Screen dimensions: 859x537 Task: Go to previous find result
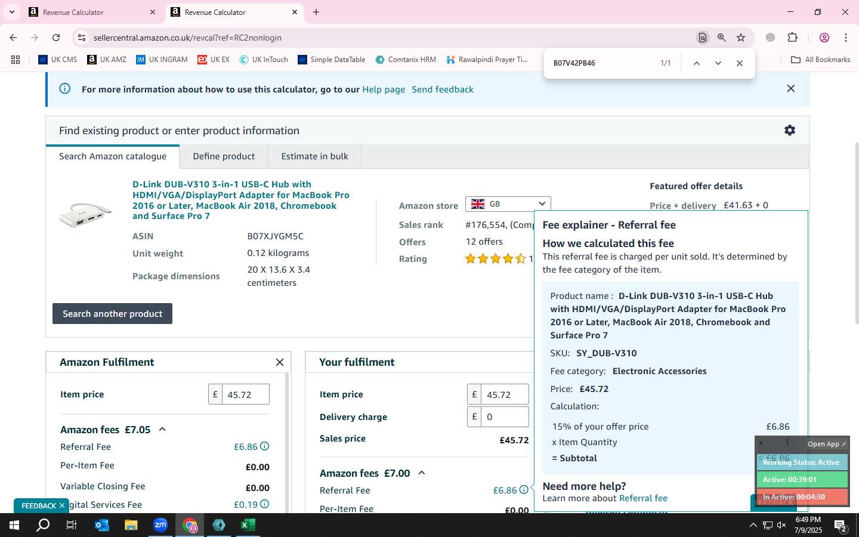coord(696,63)
